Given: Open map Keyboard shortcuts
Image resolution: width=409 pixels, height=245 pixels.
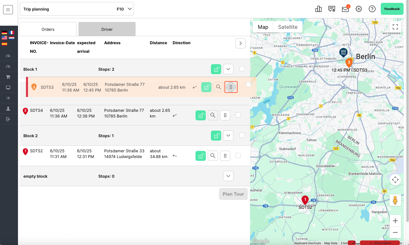Looking at the screenshot, I should tap(308, 243).
